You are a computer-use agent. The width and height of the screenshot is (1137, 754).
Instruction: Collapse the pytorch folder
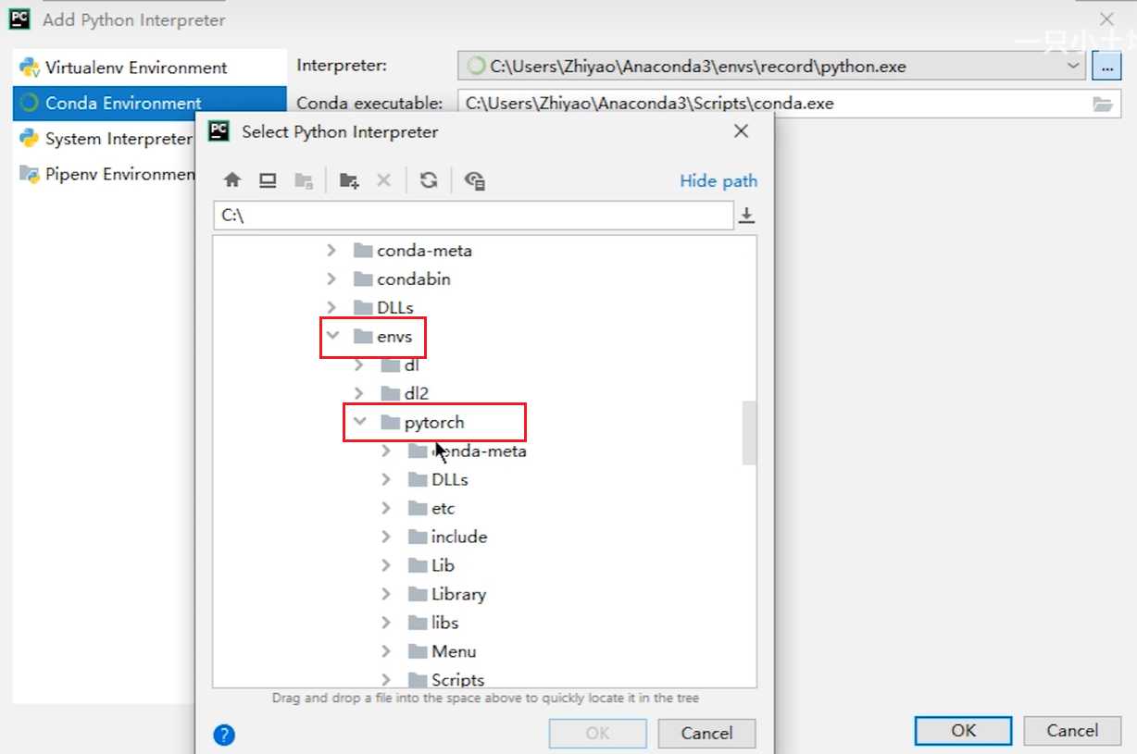click(x=360, y=423)
